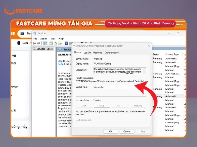Open the File menu
The width and height of the screenshot is (197, 147).
pyautogui.click(x=35, y=39)
